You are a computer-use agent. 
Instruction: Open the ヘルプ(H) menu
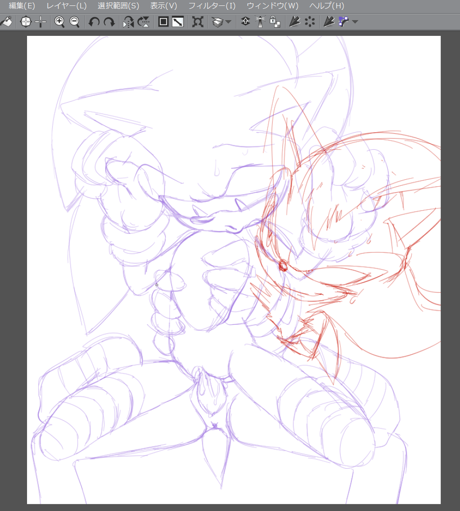click(x=327, y=6)
